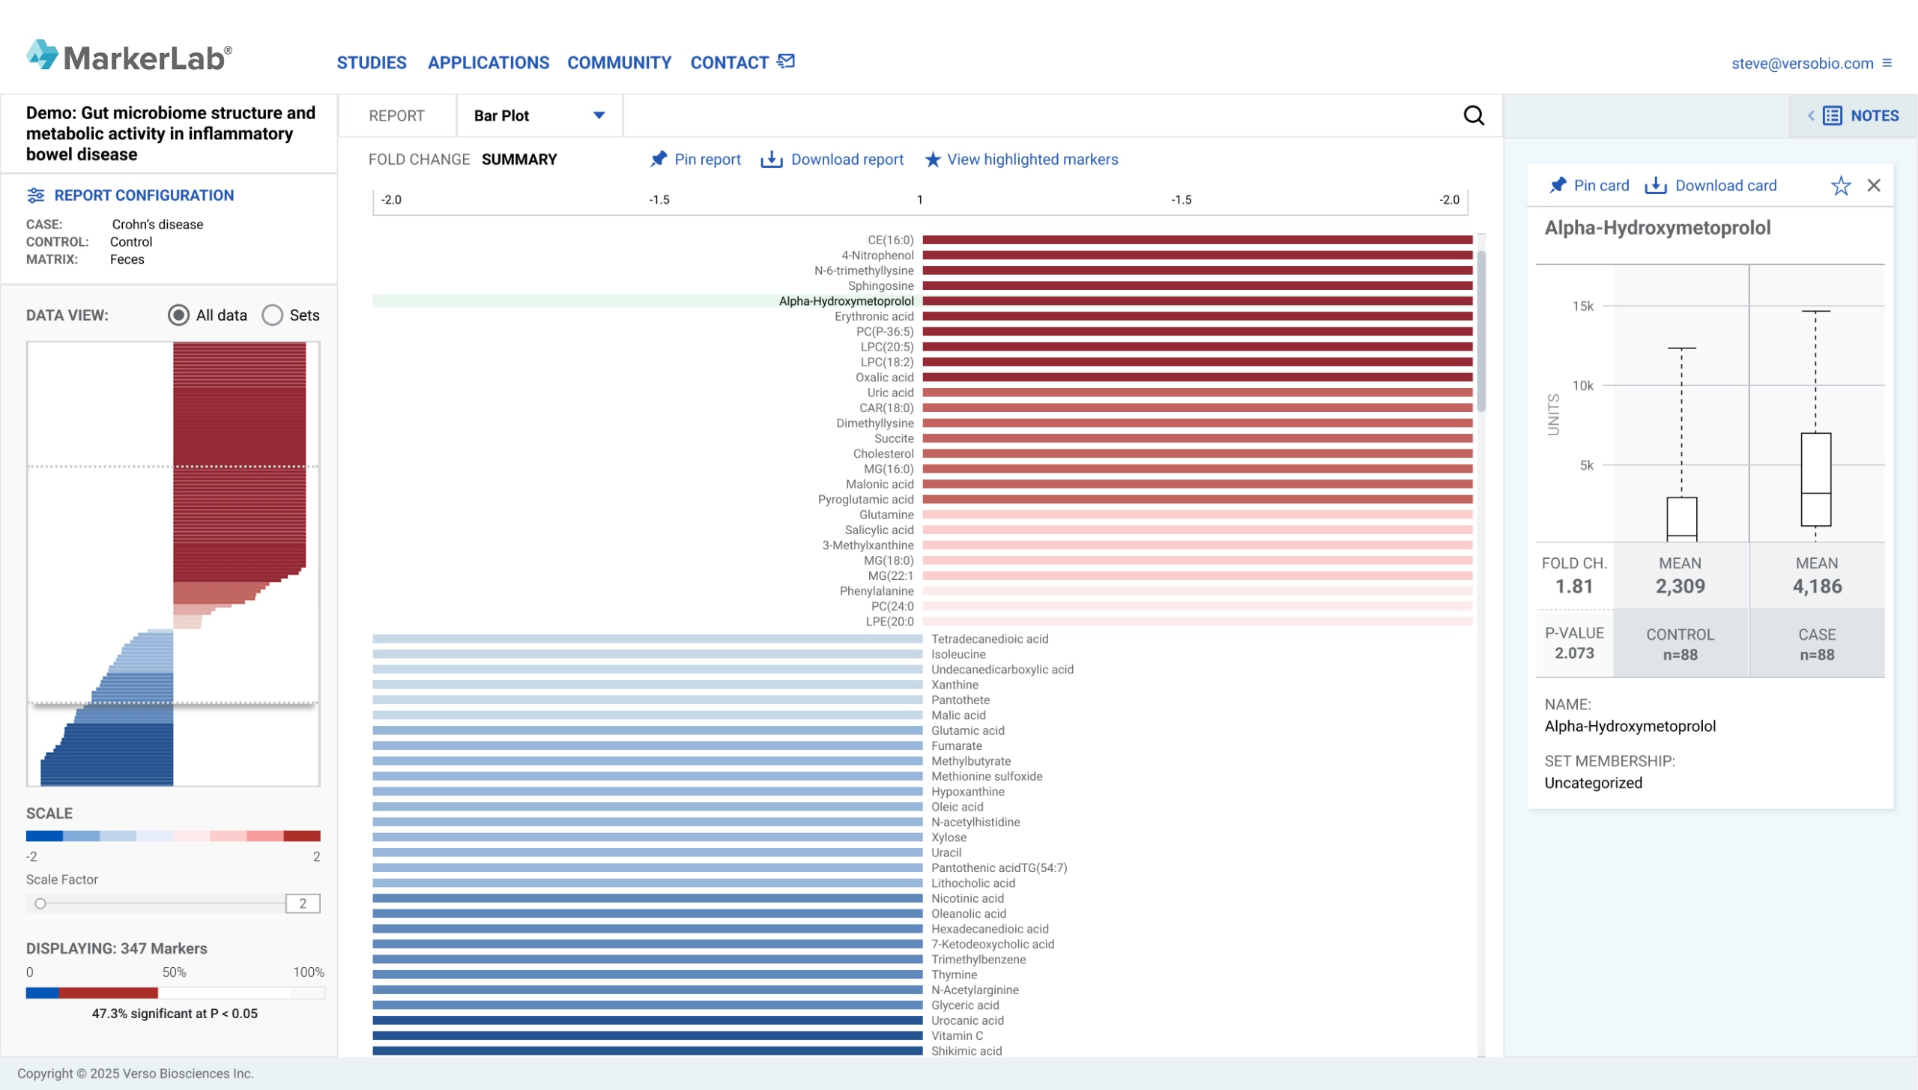Click the Download report icon
Screen dimensions: 1918x1090
771,160
